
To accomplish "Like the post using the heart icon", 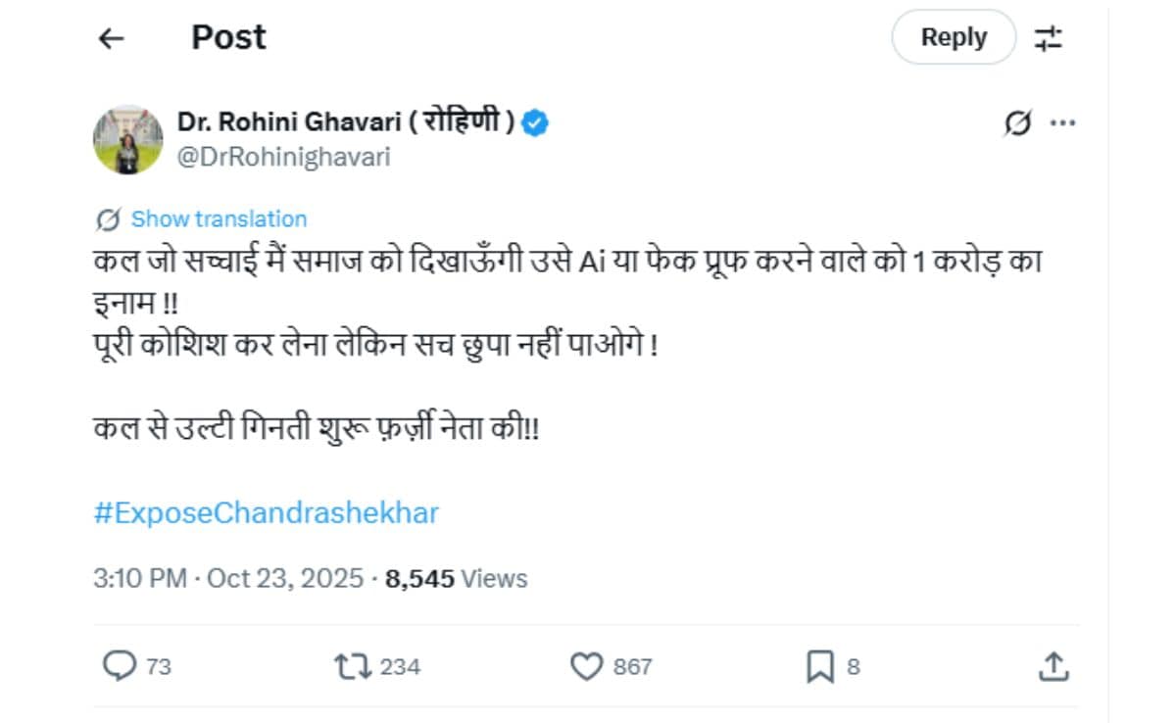I will tap(586, 667).
